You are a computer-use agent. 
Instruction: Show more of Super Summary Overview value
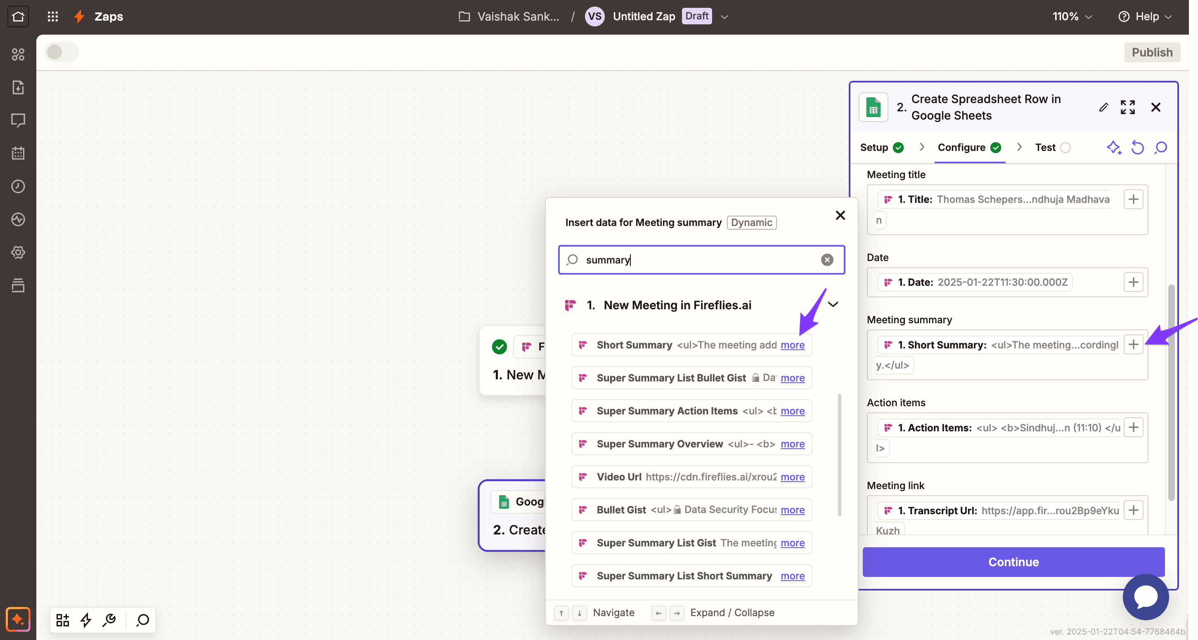(793, 444)
